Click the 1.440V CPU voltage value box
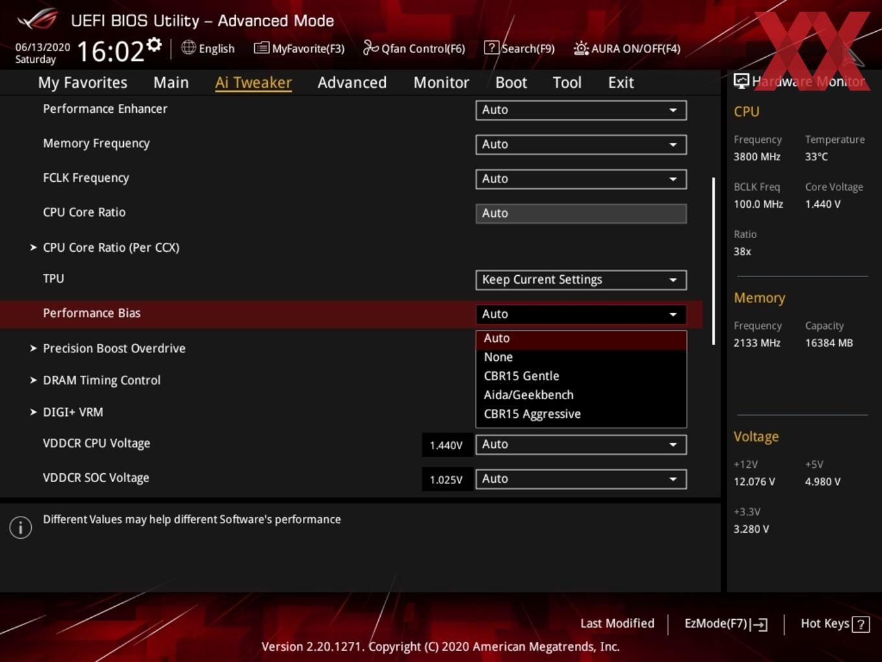Image resolution: width=882 pixels, height=662 pixels. point(447,445)
